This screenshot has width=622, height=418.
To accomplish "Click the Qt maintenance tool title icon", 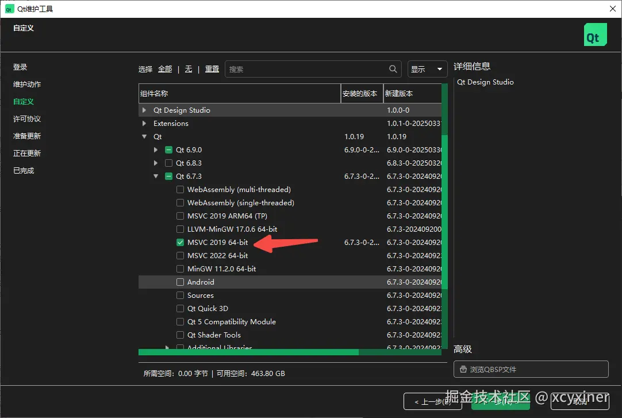I will click(x=9, y=9).
